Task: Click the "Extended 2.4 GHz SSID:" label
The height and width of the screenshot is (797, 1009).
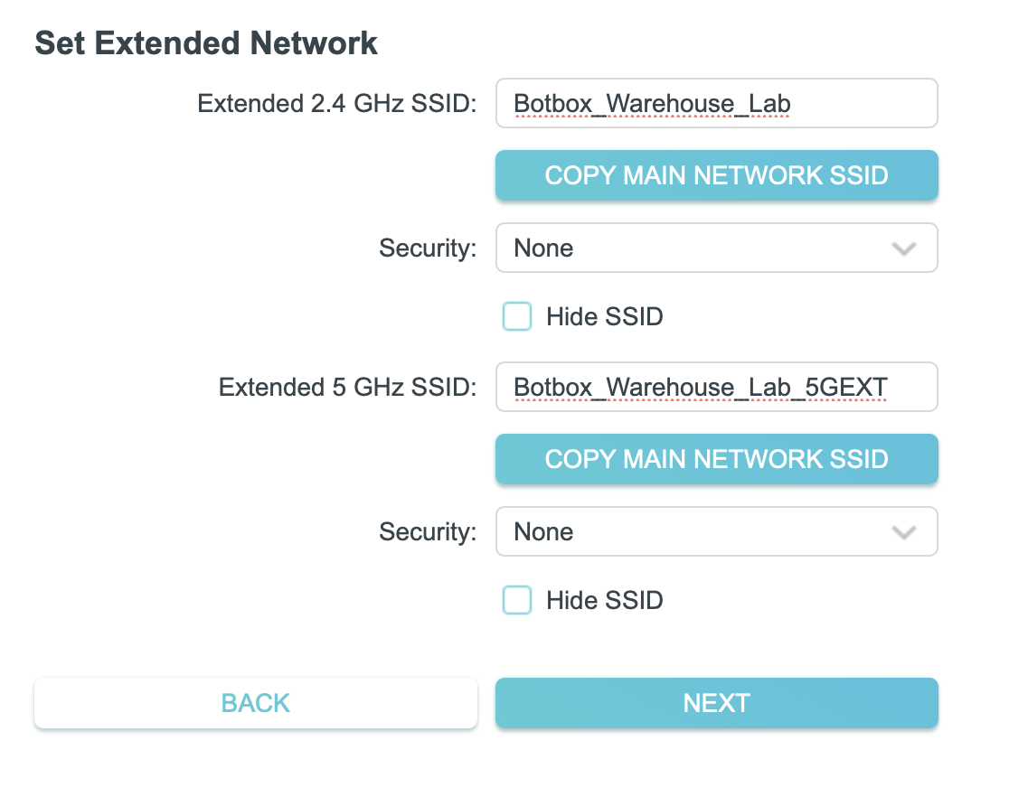Action: tap(337, 104)
